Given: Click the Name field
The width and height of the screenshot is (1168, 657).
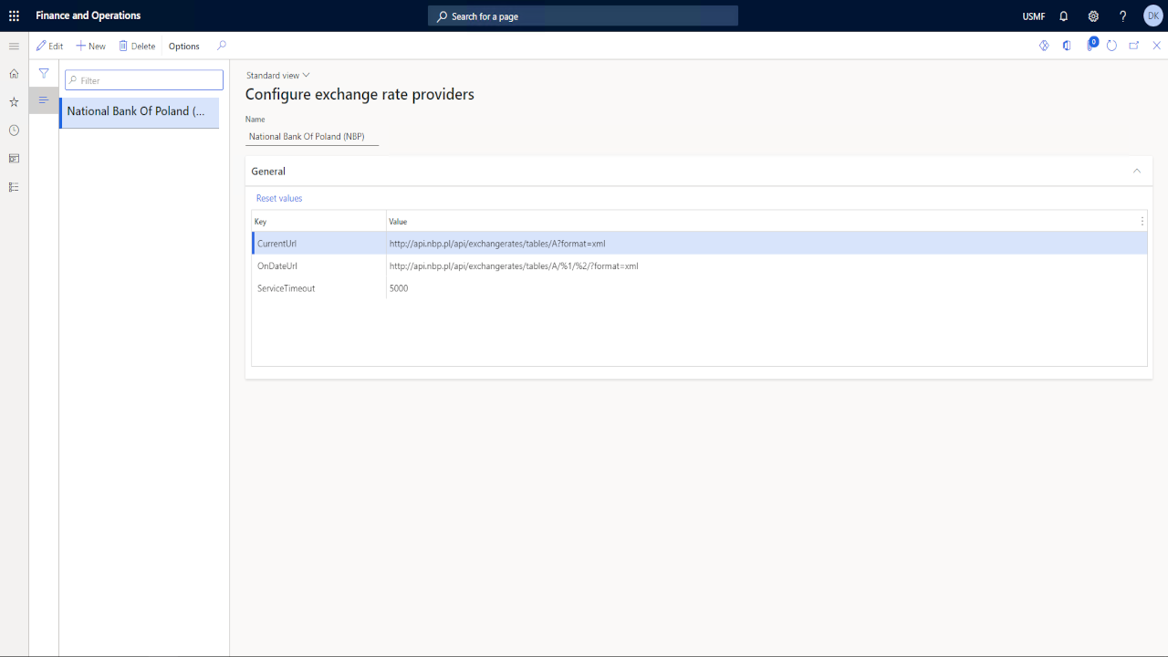Looking at the screenshot, I should [x=312, y=136].
